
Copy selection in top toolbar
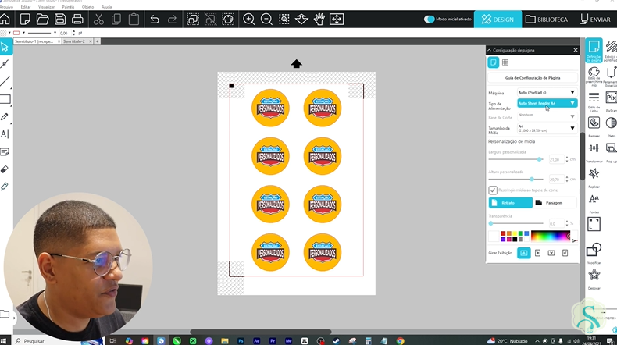click(x=116, y=19)
